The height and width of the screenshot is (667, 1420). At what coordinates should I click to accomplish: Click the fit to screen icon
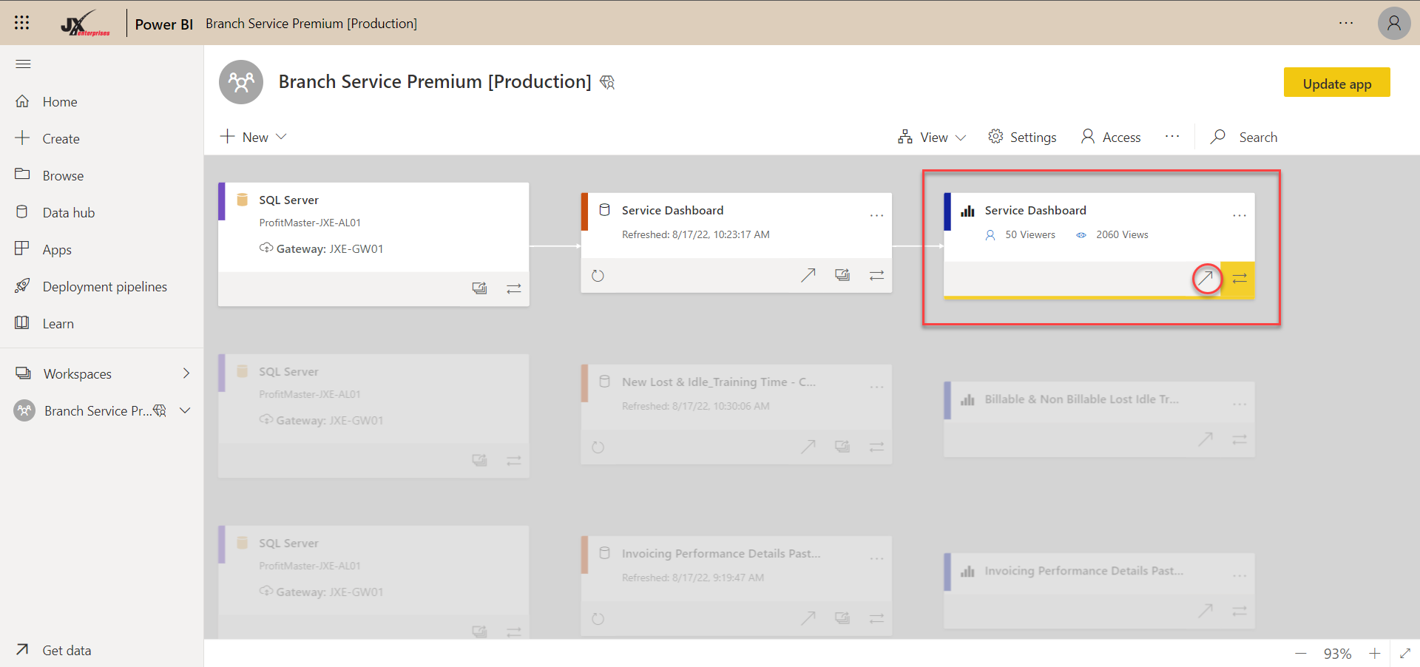[x=1405, y=654]
